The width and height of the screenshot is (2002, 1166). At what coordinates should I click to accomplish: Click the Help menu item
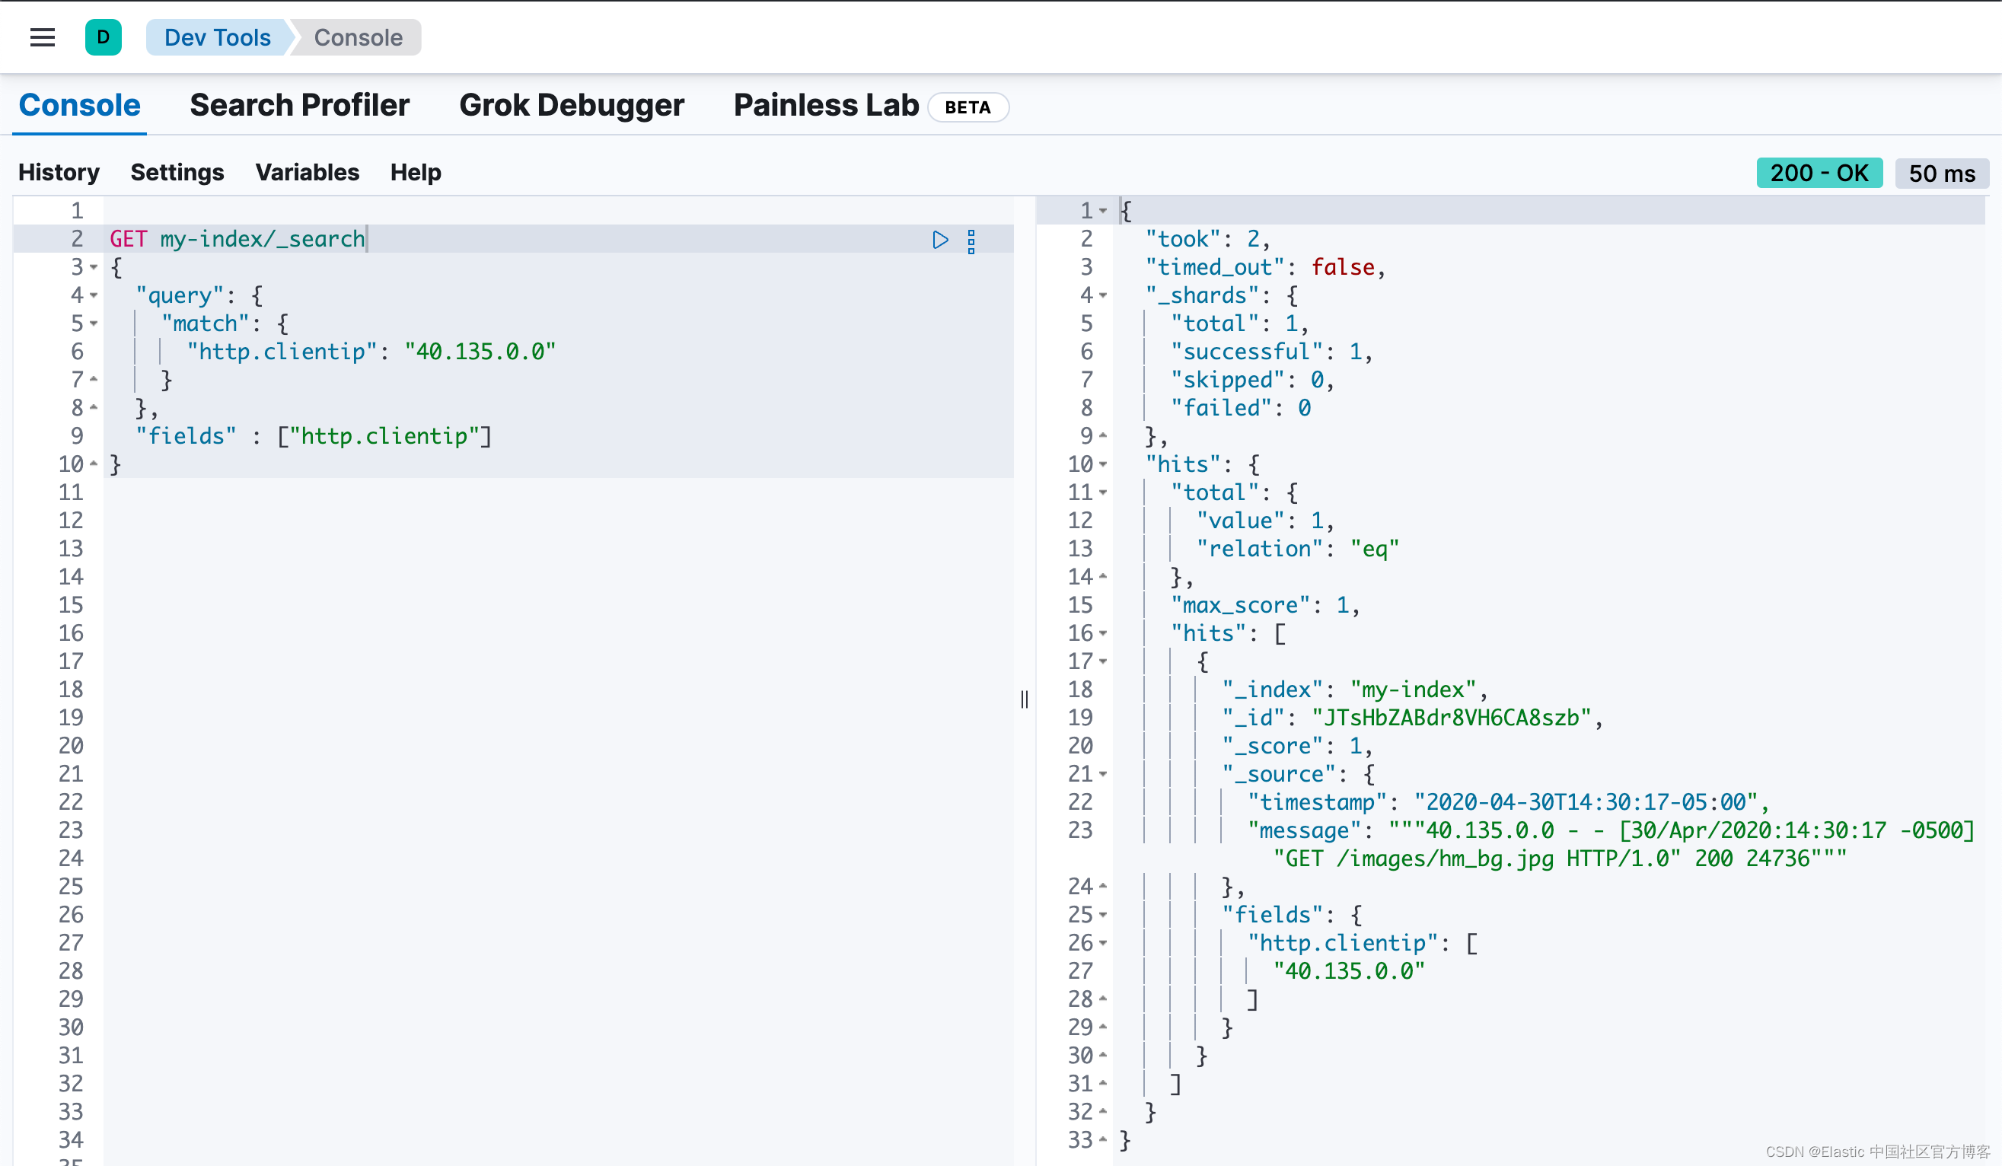click(414, 172)
